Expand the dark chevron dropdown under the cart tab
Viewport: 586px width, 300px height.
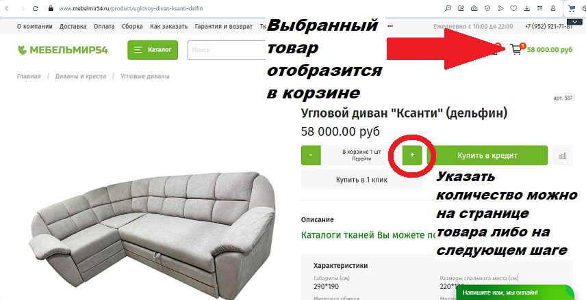coord(575,22)
